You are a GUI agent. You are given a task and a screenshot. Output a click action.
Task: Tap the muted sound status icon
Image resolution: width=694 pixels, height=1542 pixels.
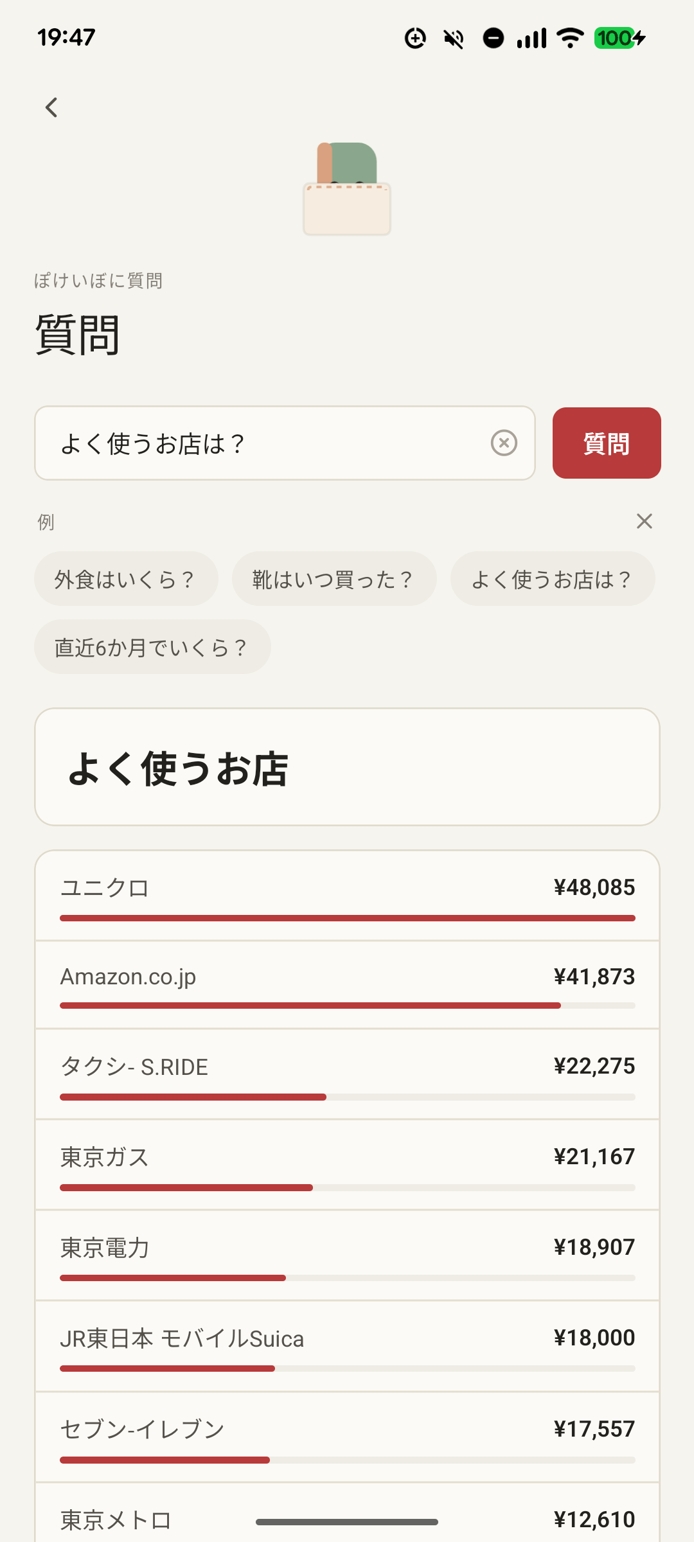point(454,39)
